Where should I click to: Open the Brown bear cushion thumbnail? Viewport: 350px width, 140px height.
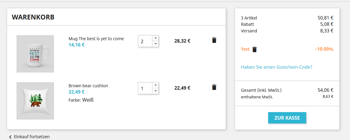pyautogui.click(x=35, y=101)
